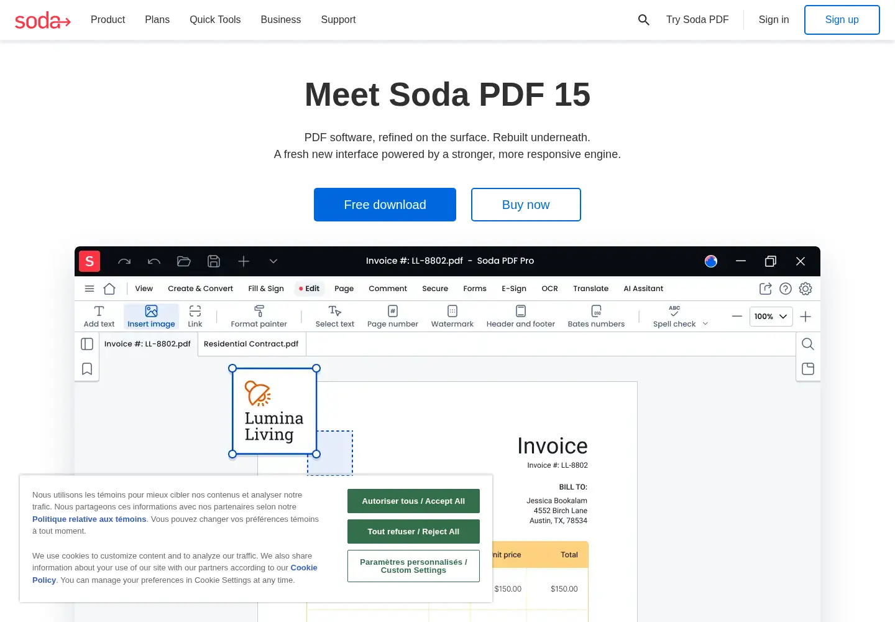Click the Buy now button
This screenshot has height=622, width=895.
click(x=526, y=205)
